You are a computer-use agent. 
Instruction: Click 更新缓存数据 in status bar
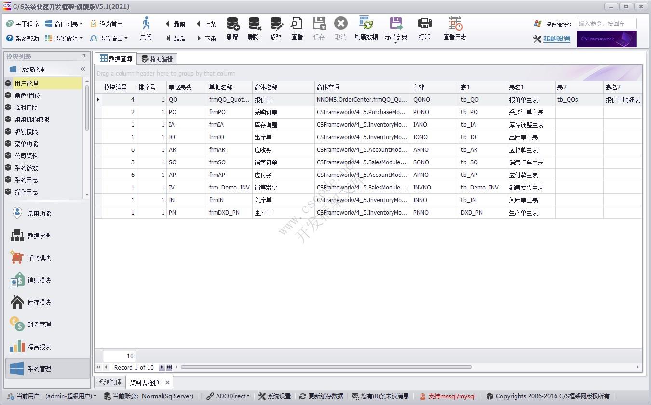321,396
